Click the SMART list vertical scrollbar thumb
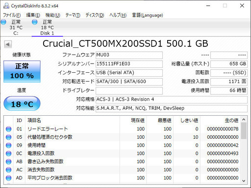This screenshot has height=188, width=251. coord(244,131)
